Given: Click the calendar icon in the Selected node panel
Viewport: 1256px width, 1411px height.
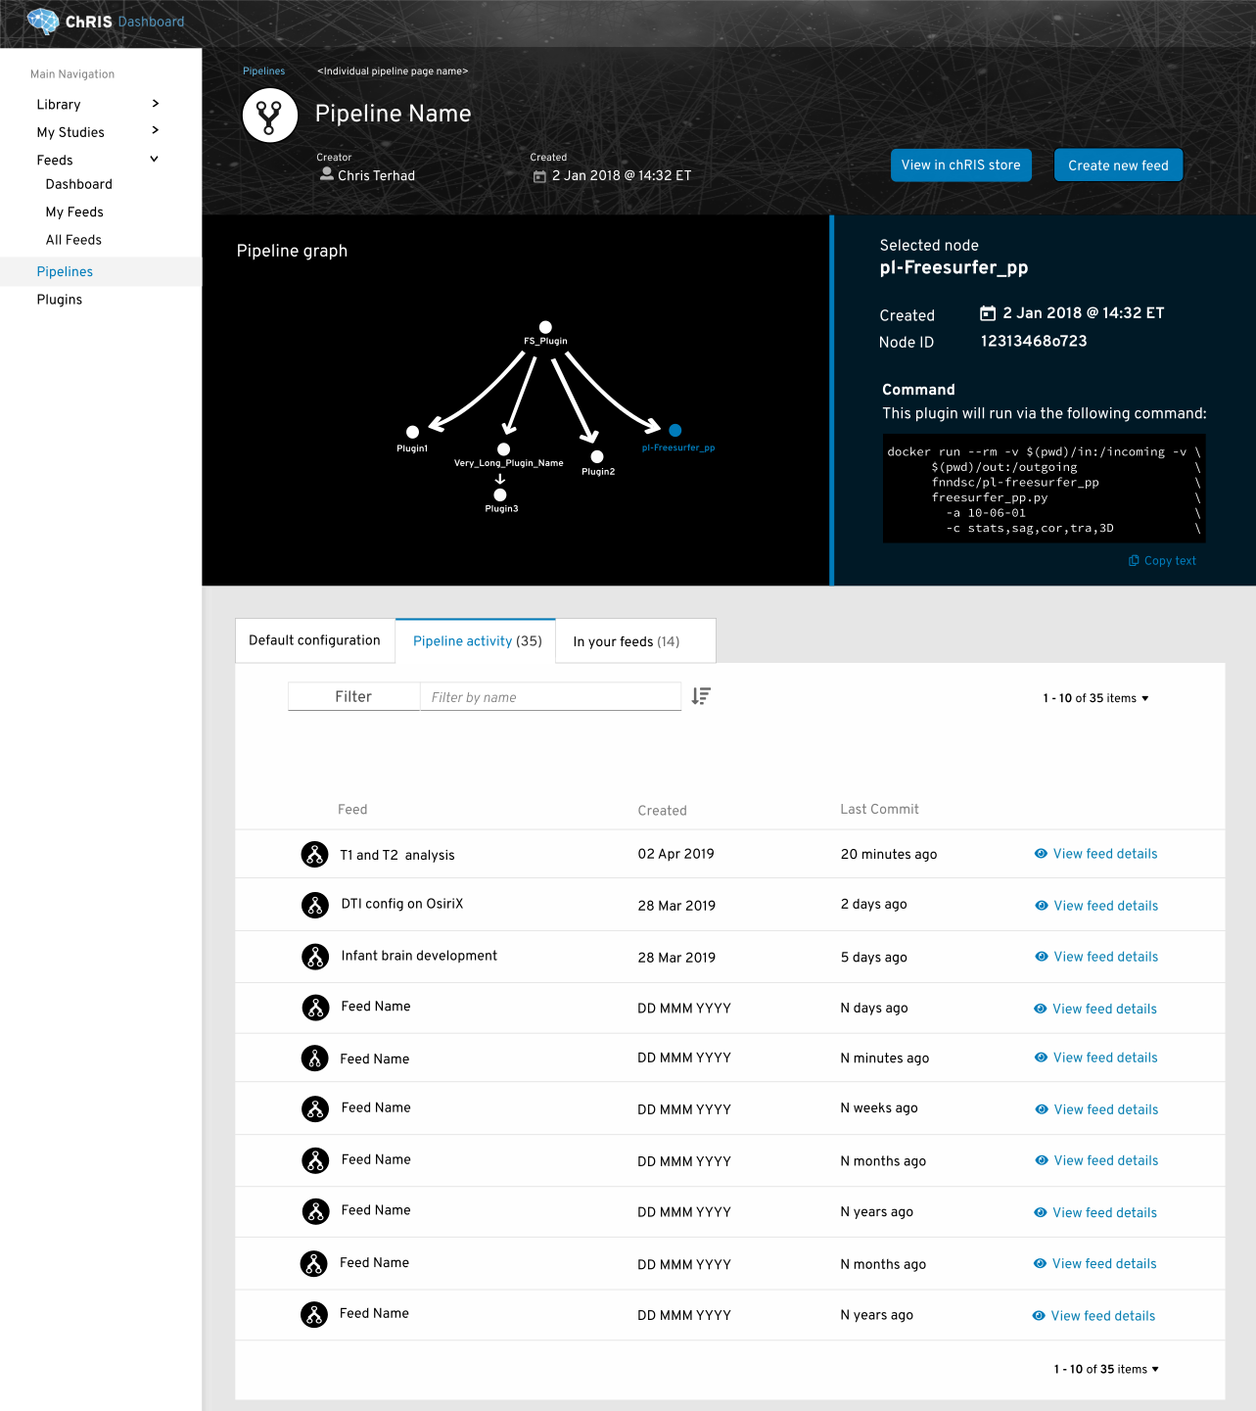Looking at the screenshot, I should click(x=988, y=312).
